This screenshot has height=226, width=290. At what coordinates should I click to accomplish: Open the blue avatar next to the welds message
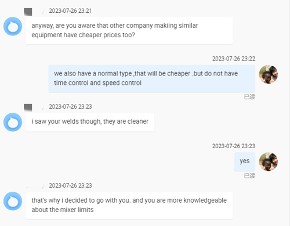coord(13,122)
